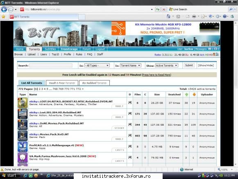Click the download disk icon for LOST.S4
This screenshot has height=179, width=238.
(x=130, y=103)
